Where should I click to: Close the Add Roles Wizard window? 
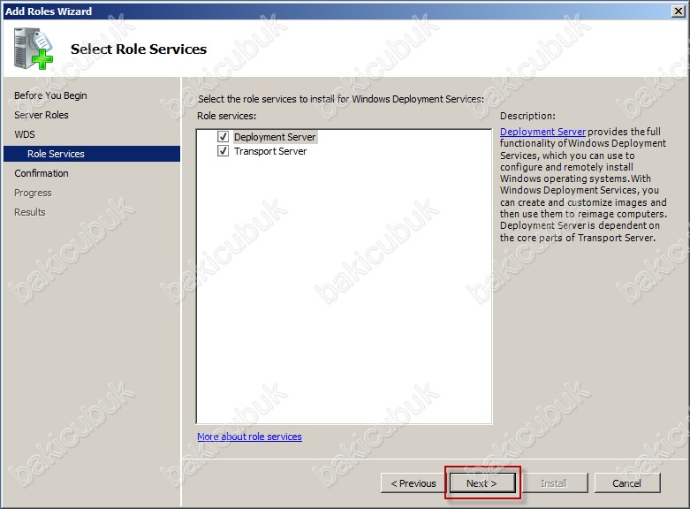coord(679,11)
